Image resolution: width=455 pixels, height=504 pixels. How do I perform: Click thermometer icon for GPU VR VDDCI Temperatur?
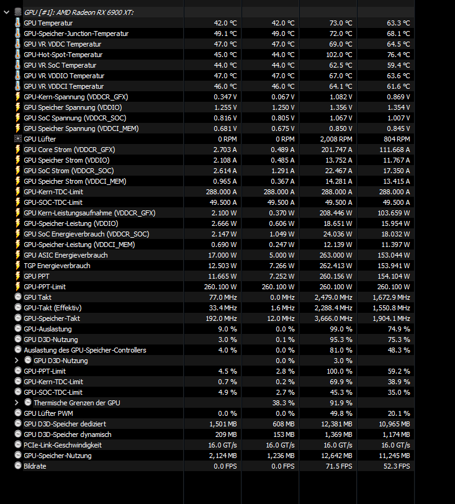pyautogui.click(x=17, y=86)
